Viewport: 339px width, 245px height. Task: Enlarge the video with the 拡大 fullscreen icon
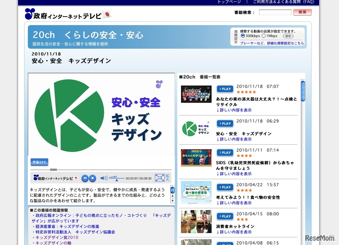point(160,178)
